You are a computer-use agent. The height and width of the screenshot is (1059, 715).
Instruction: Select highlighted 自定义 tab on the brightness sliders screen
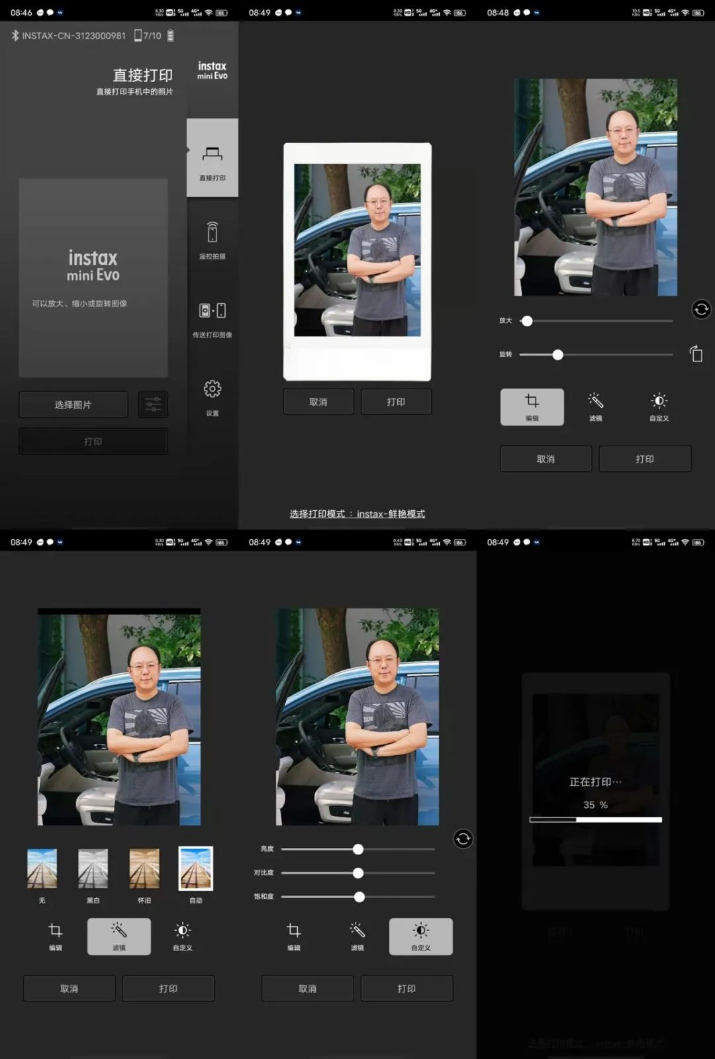[x=421, y=937]
